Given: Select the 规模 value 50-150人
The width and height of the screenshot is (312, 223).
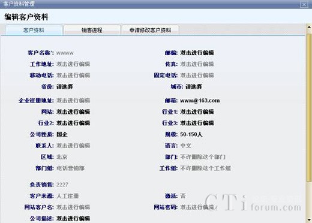Looking at the screenshot, I should click(191, 134).
